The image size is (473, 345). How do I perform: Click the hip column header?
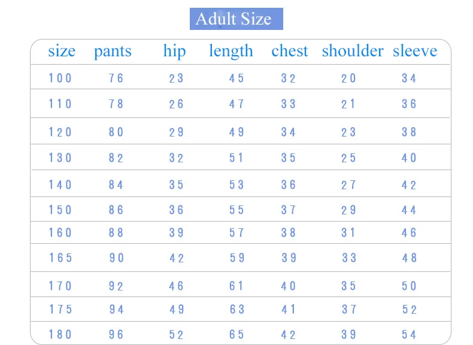click(174, 51)
